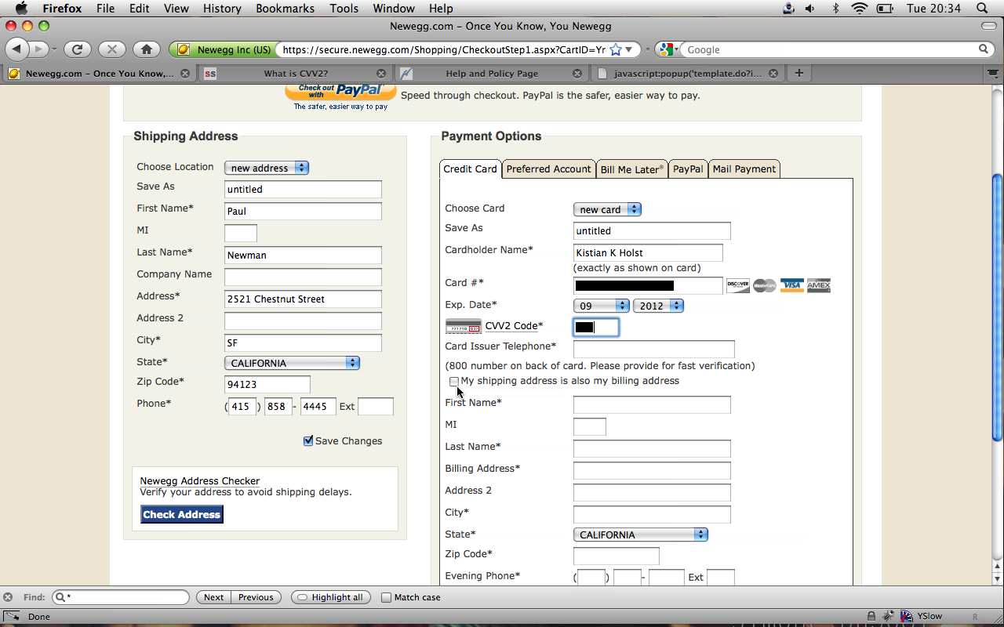Click the search magnifier in search box

[984, 49]
